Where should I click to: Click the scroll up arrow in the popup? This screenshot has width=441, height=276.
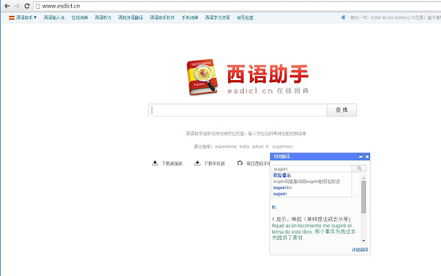(363, 178)
